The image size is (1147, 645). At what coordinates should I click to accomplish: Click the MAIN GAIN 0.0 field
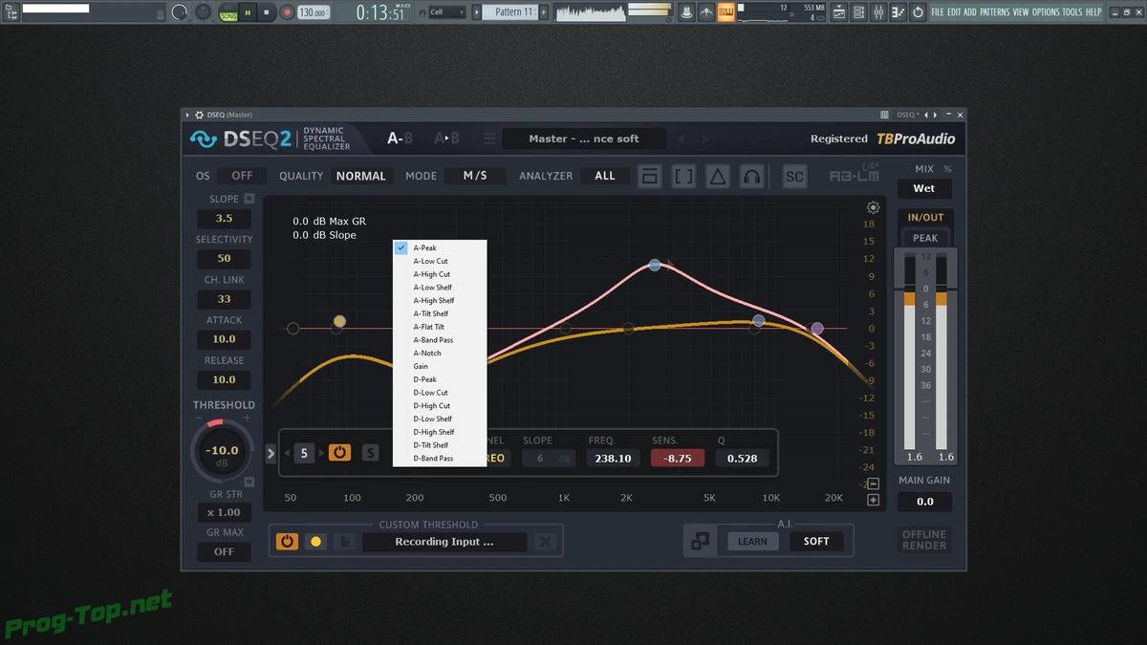tap(924, 501)
